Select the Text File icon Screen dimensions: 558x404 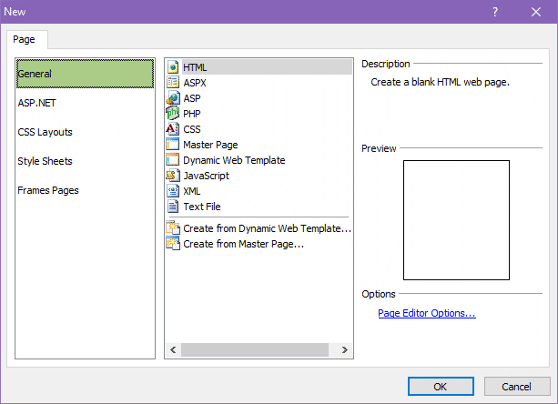(173, 207)
